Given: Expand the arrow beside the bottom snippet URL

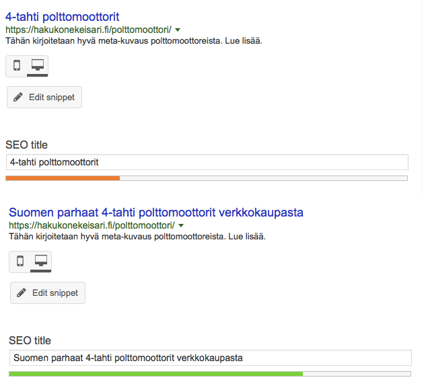Looking at the screenshot, I should (x=181, y=225).
